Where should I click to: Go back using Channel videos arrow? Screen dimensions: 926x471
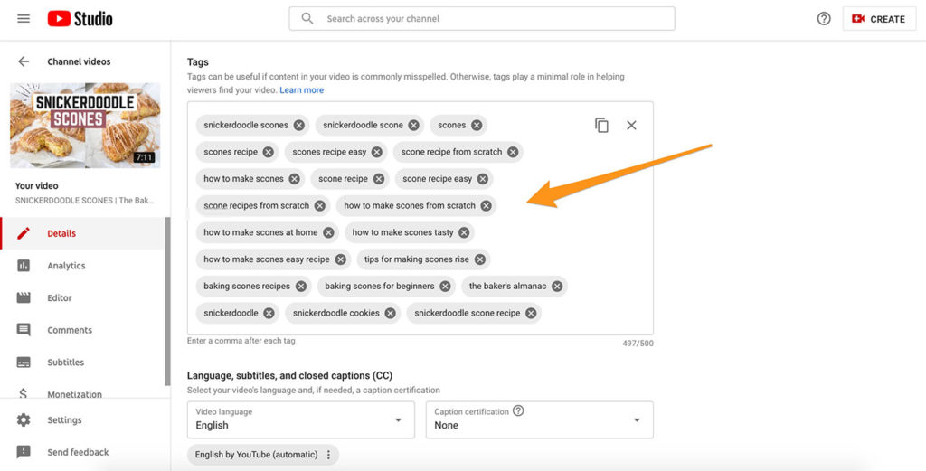point(24,61)
